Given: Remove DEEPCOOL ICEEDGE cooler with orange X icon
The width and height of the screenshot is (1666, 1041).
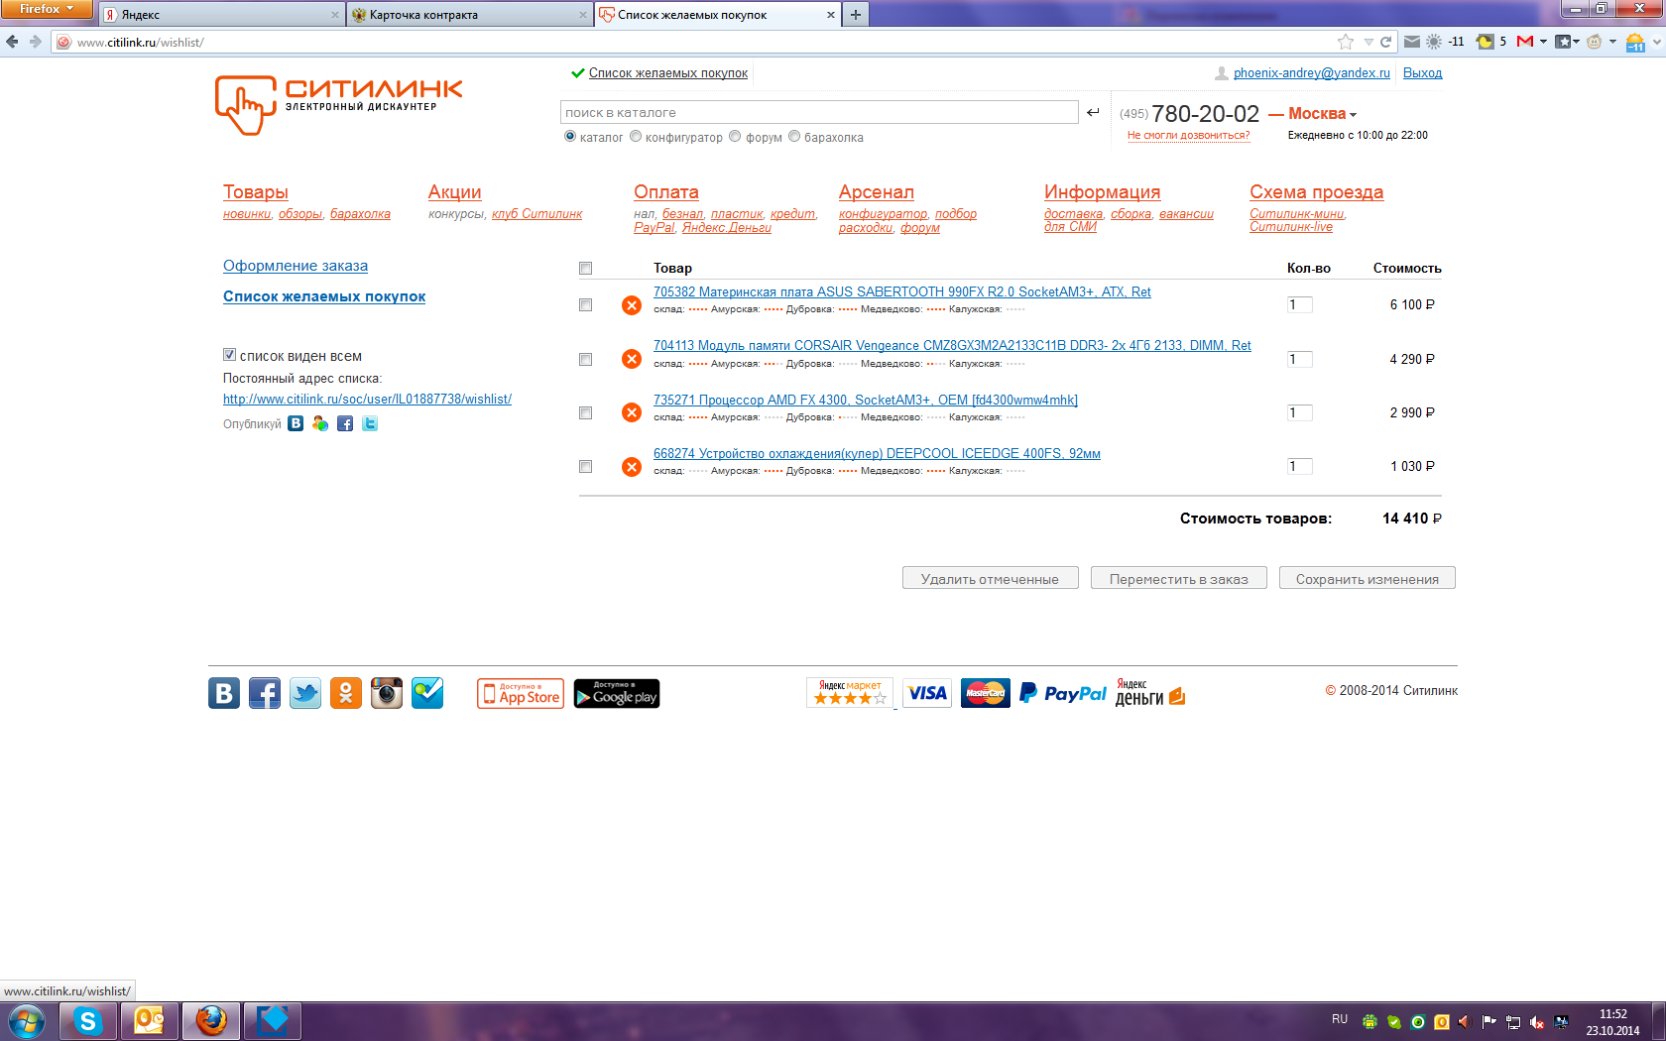Looking at the screenshot, I should (x=632, y=467).
